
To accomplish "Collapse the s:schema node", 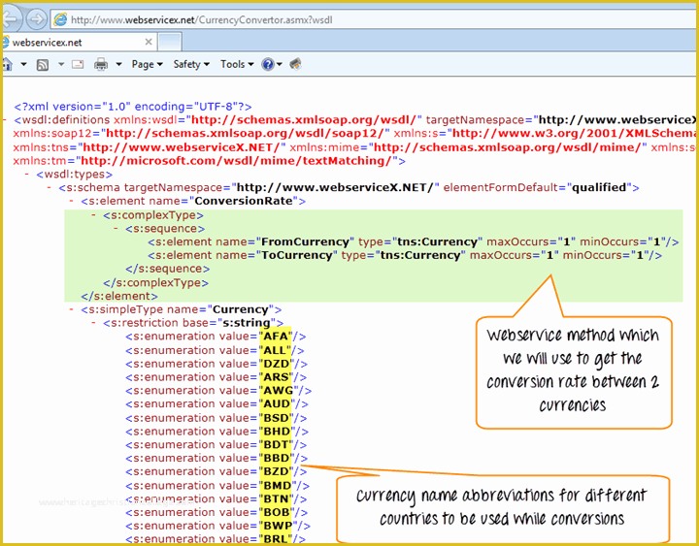I will (x=50, y=187).
